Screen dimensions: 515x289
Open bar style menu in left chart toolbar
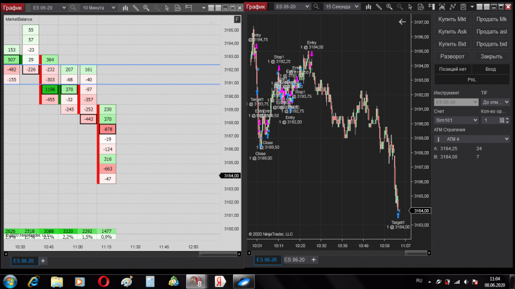click(x=125, y=8)
